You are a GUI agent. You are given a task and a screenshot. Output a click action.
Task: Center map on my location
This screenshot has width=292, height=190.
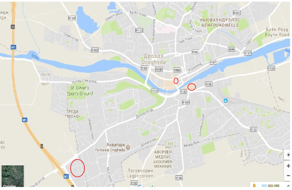[288, 155]
